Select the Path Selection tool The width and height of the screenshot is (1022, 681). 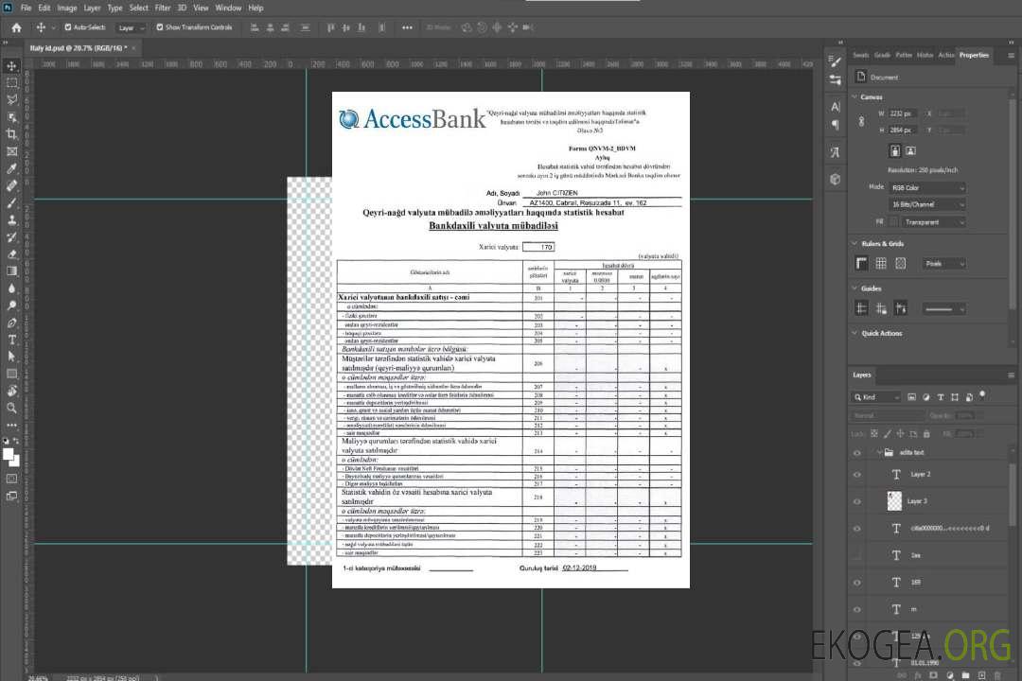(x=11, y=357)
